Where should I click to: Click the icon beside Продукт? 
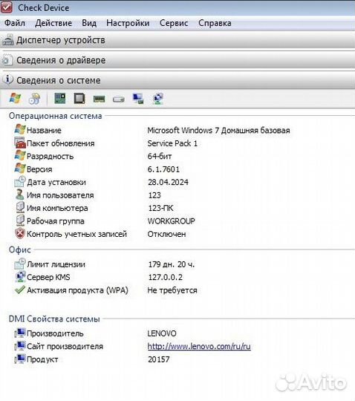20,359
